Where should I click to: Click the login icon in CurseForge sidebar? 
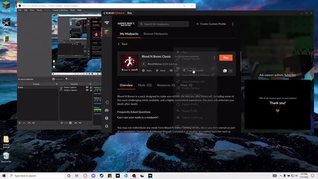click(107, 102)
